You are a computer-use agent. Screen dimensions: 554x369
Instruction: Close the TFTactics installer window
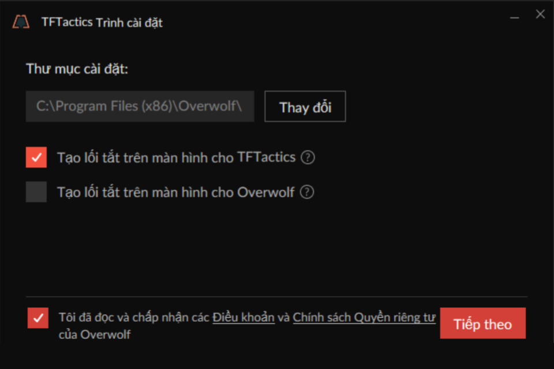point(540,14)
